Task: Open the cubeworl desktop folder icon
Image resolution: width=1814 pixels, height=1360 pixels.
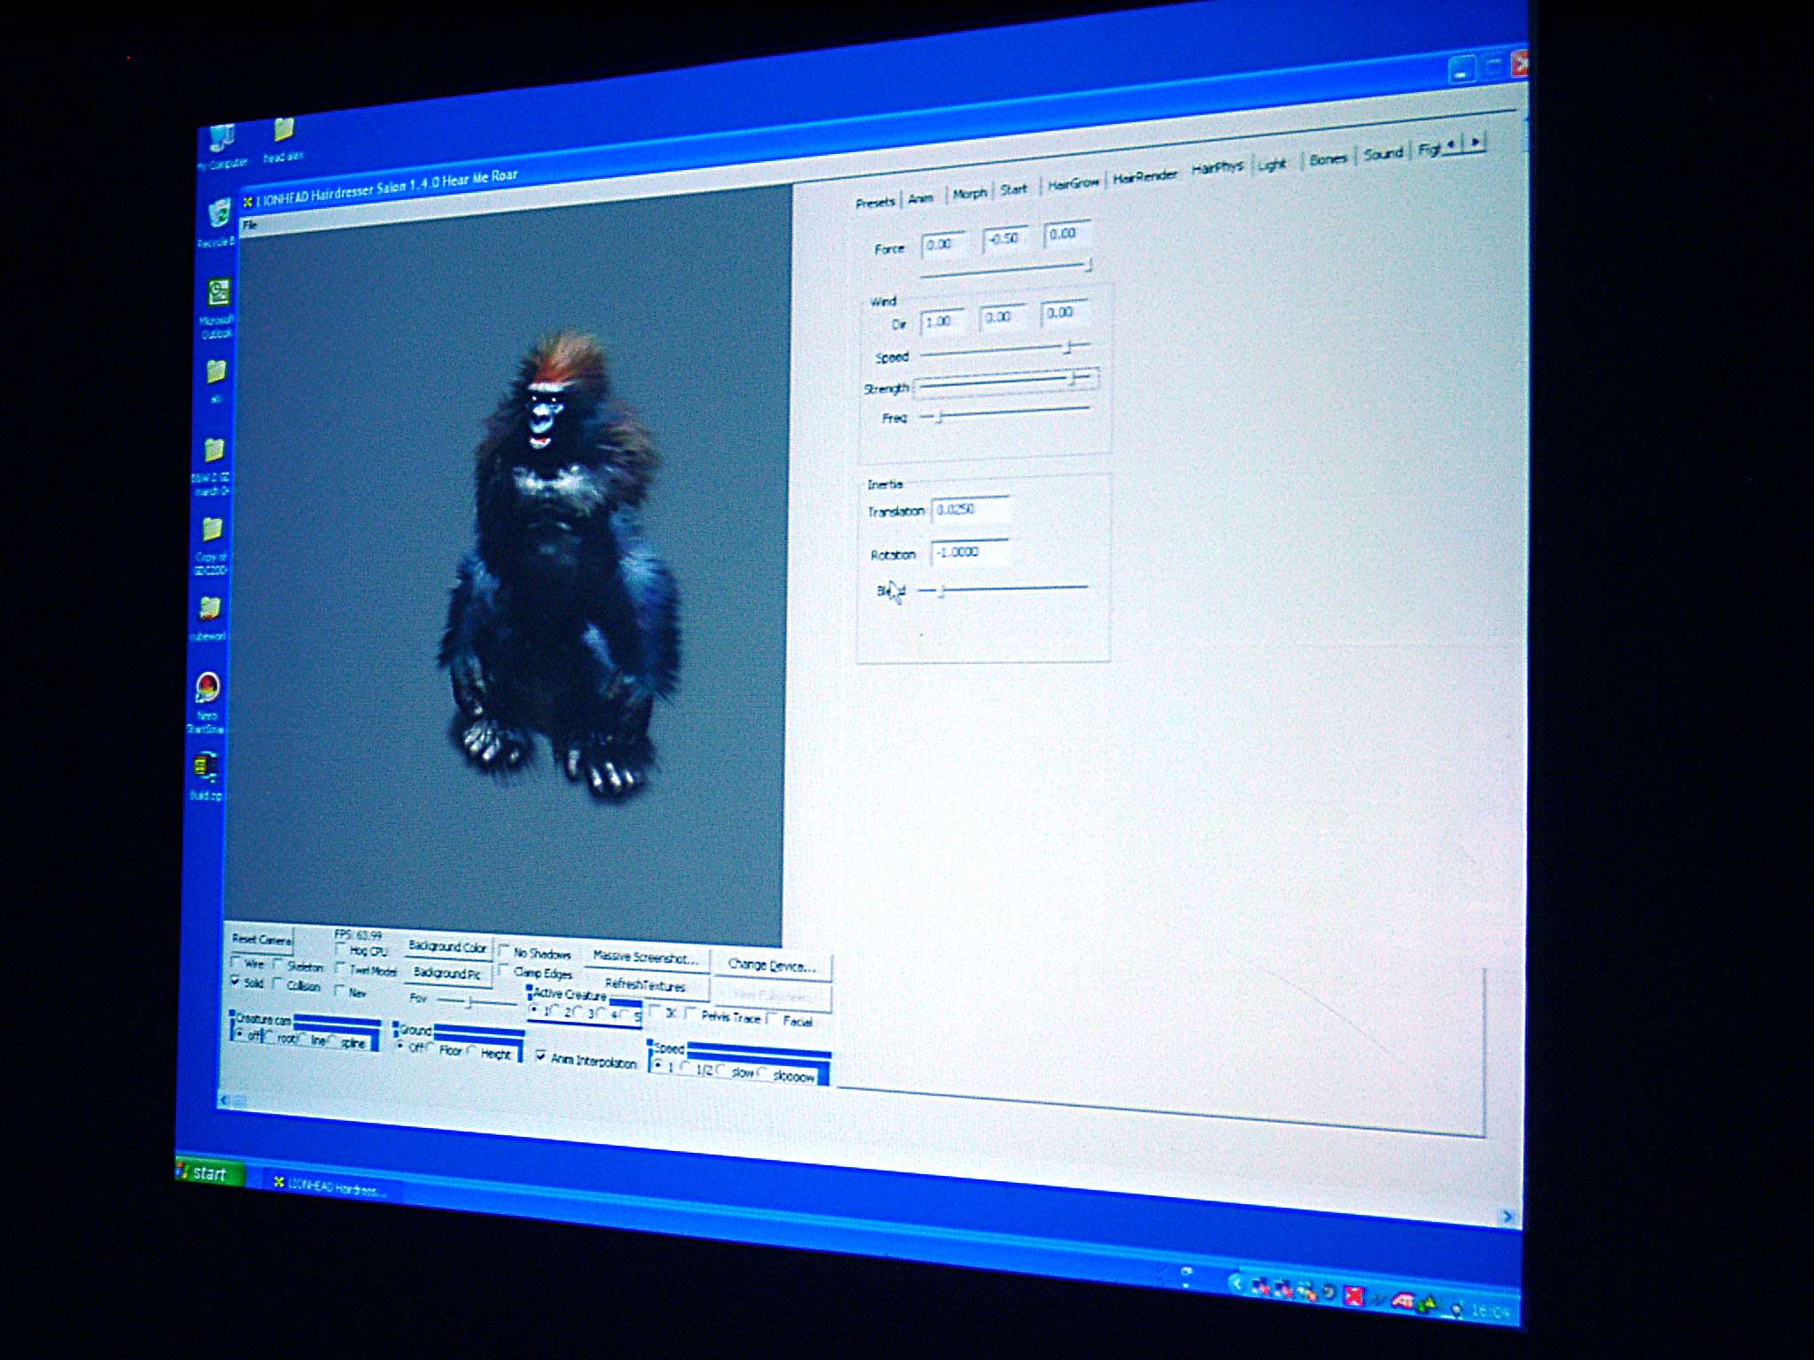Action: [x=210, y=609]
